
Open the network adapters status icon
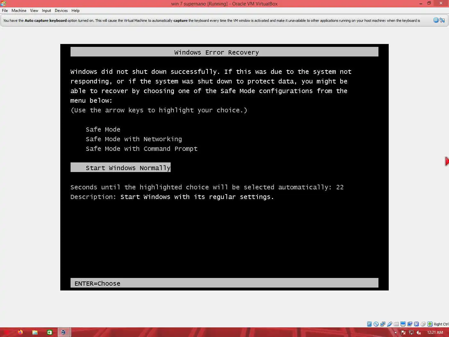[x=383, y=324]
